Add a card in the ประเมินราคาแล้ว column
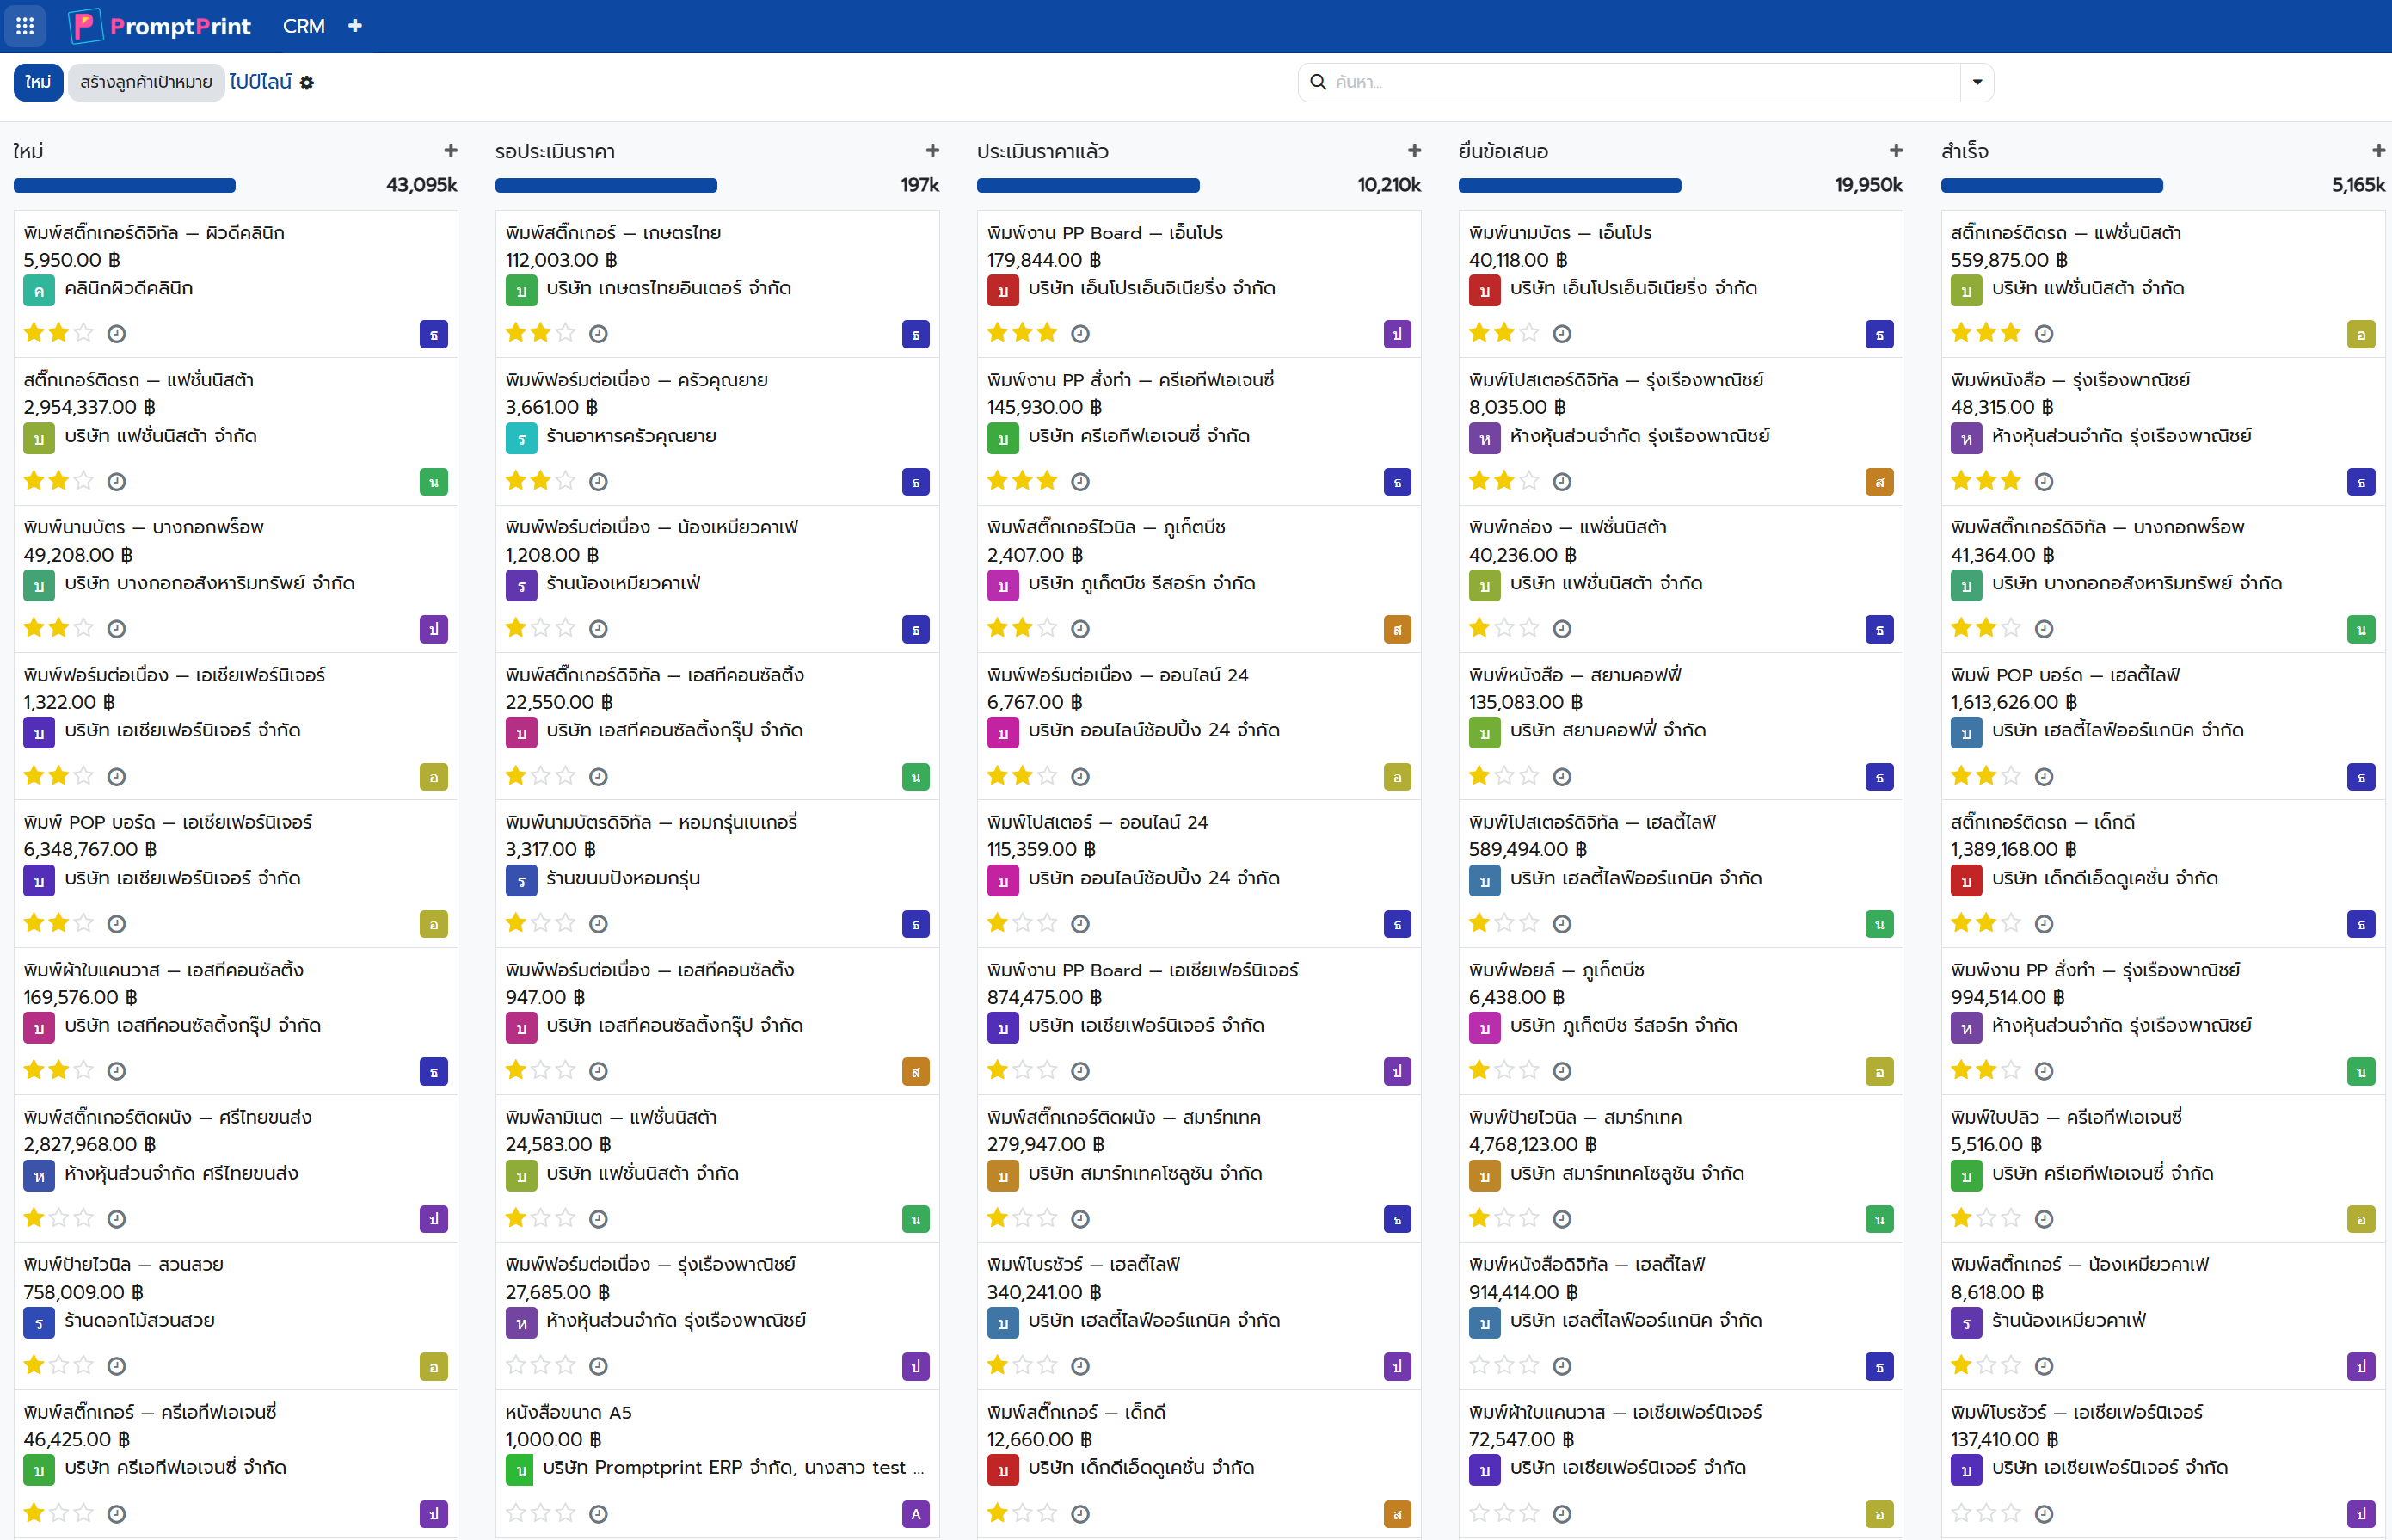Screen dimensions: 2392x1540 point(1414,151)
